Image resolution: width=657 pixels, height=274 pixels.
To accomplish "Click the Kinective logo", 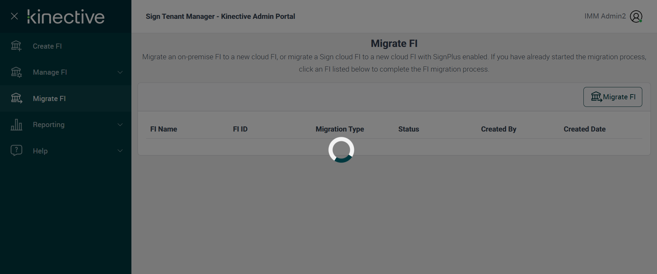I will [x=66, y=17].
